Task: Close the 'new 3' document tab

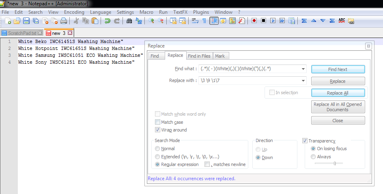Action: click(x=70, y=33)
